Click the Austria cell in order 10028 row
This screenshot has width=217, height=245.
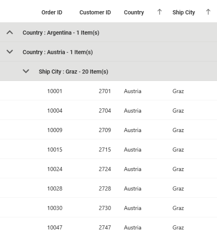coord(133,188)
